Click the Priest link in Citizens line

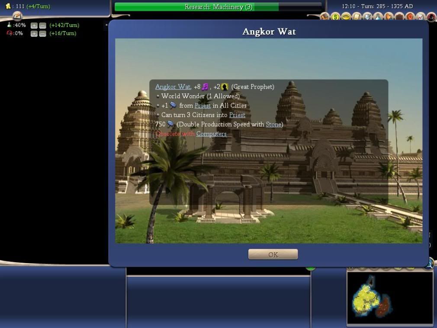237,115
